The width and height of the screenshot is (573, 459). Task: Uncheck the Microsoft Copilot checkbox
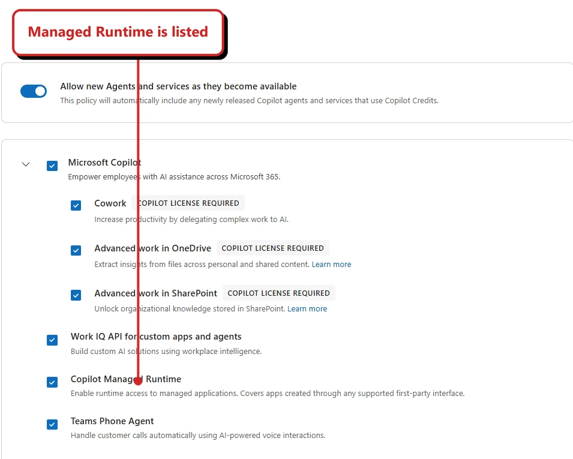52,166
